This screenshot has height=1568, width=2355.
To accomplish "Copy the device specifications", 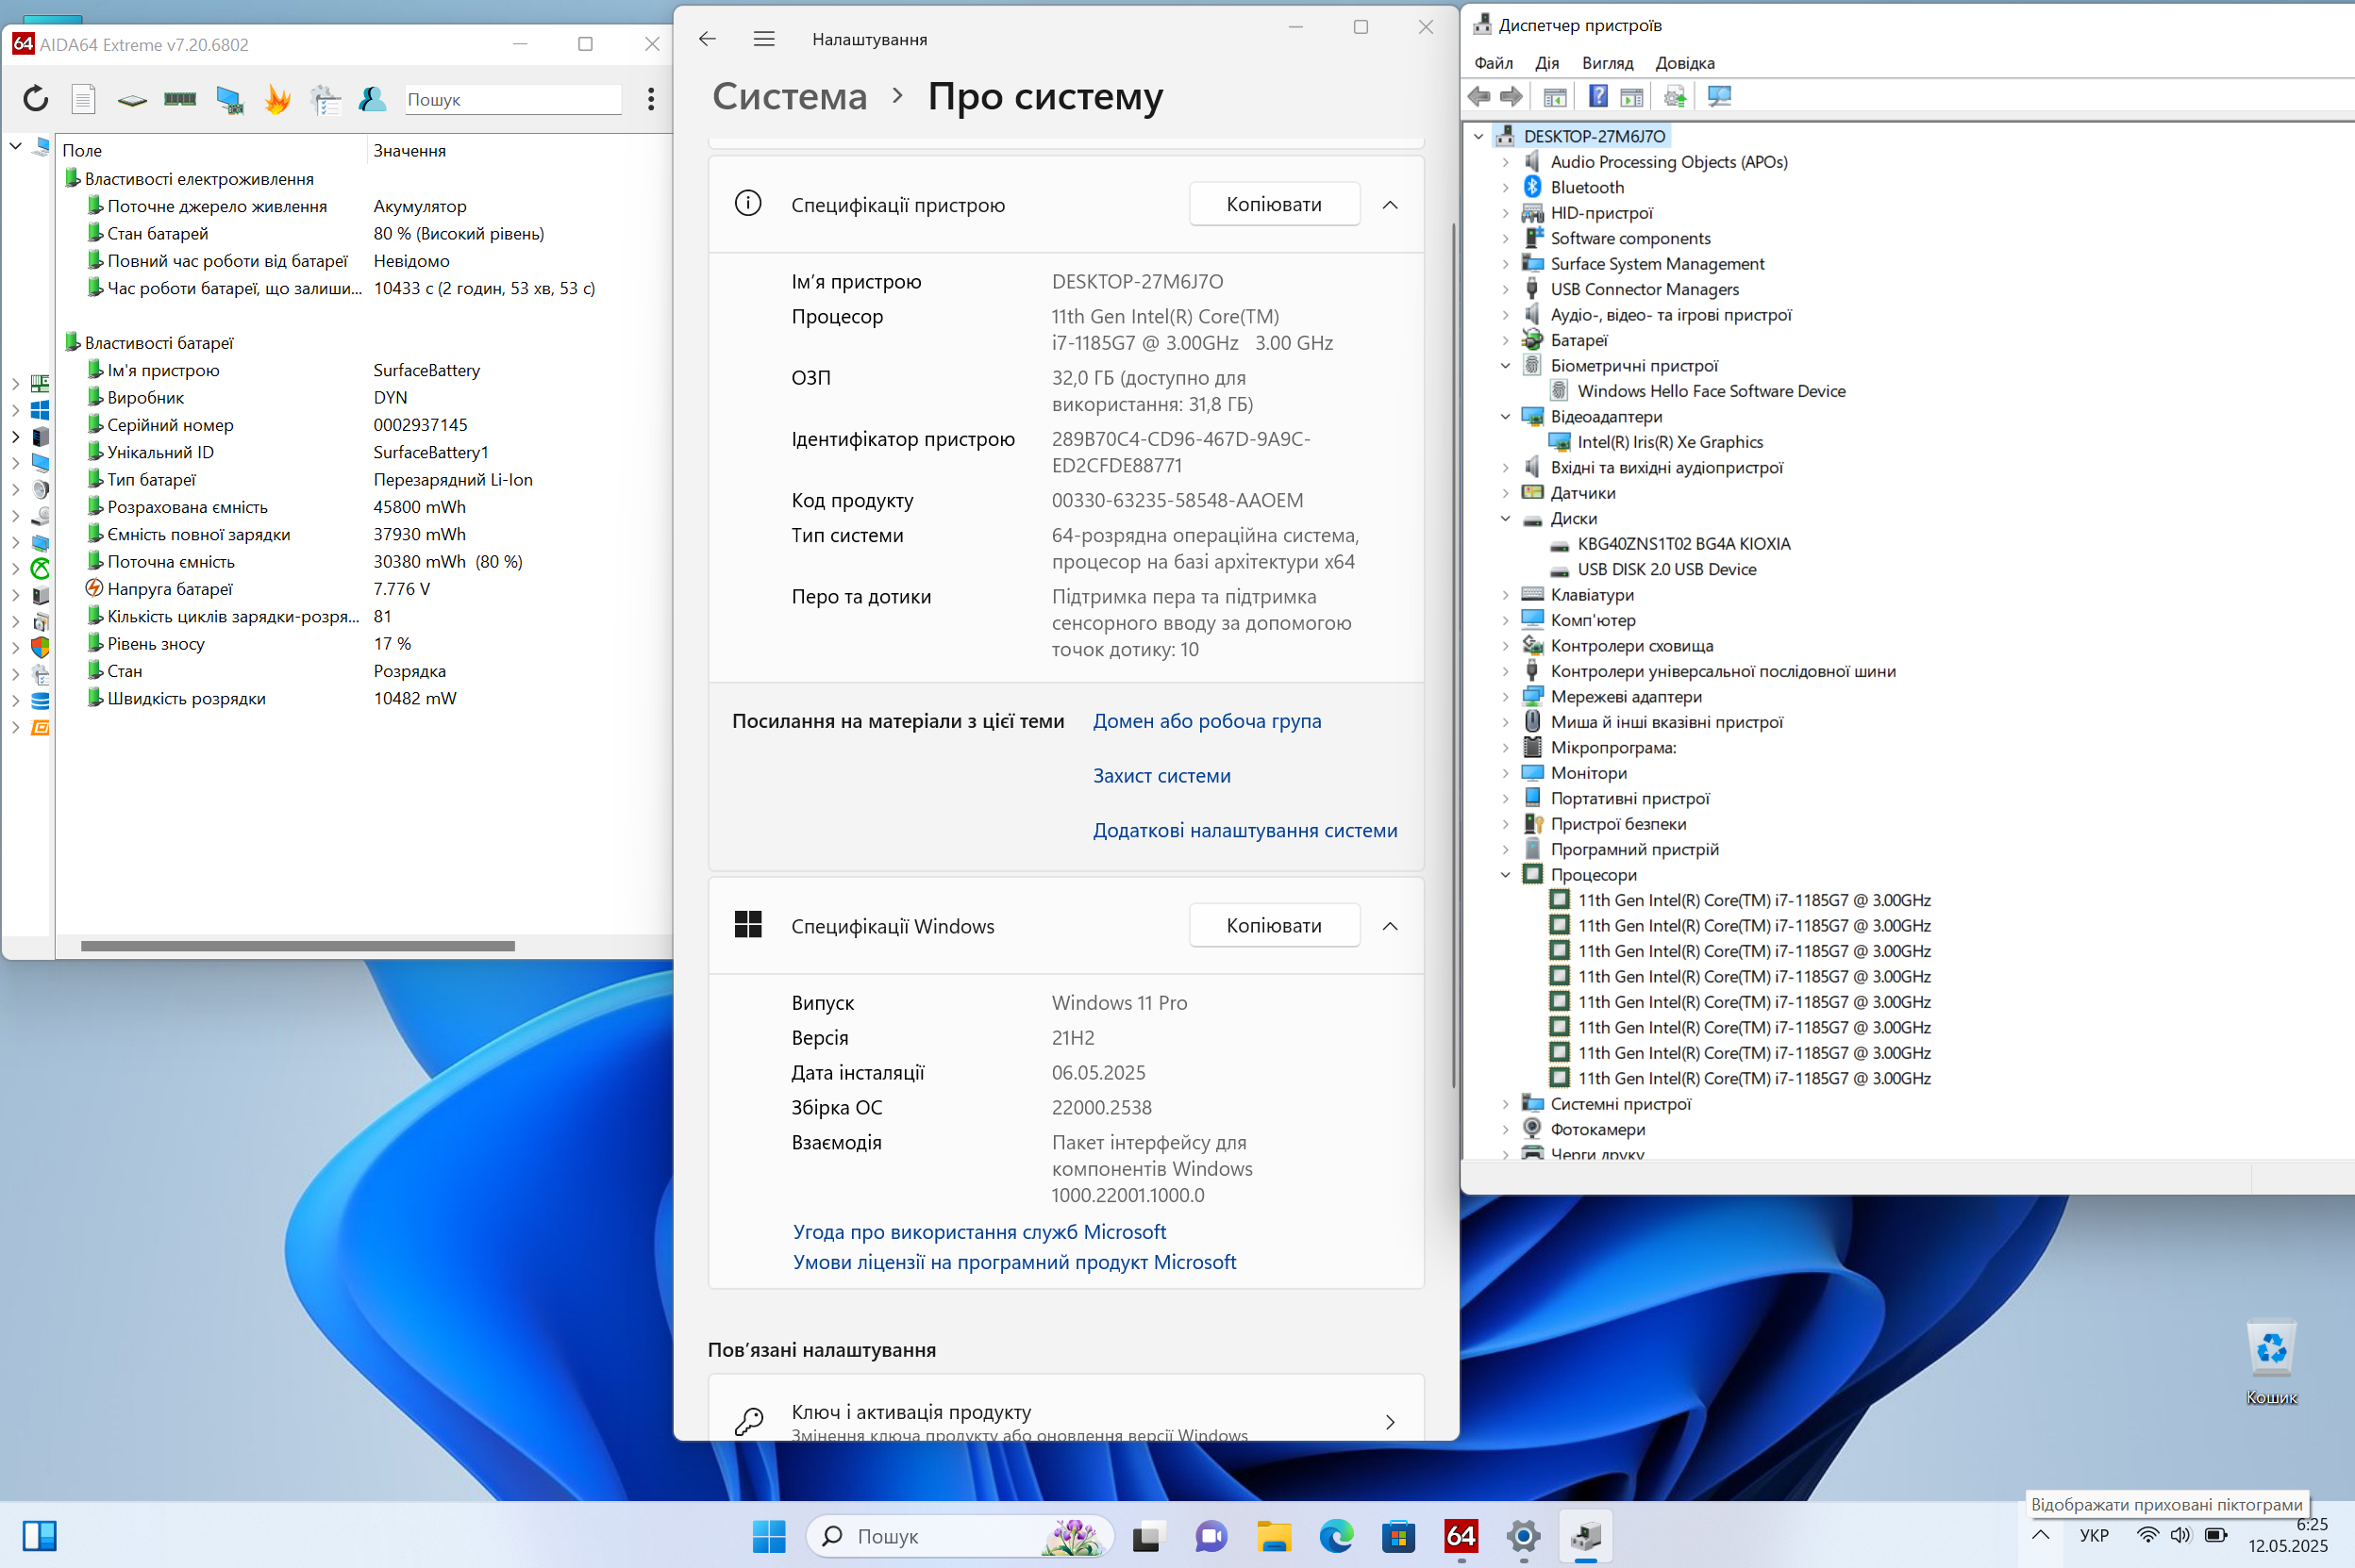I will 1274,204.
